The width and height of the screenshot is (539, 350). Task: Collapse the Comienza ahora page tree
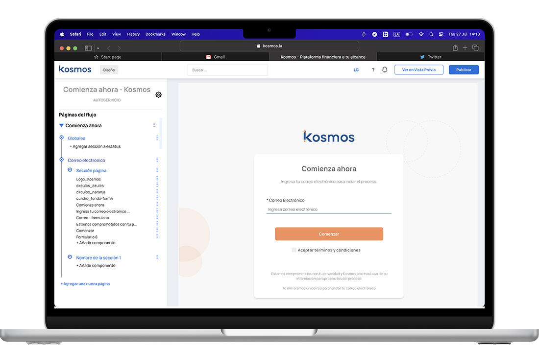coord(62,125)
